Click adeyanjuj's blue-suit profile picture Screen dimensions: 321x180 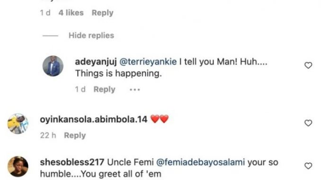(53, 66)
